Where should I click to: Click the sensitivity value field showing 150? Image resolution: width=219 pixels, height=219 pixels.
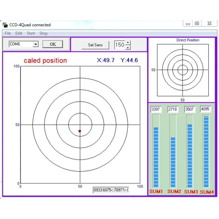[x=119, y=45]
